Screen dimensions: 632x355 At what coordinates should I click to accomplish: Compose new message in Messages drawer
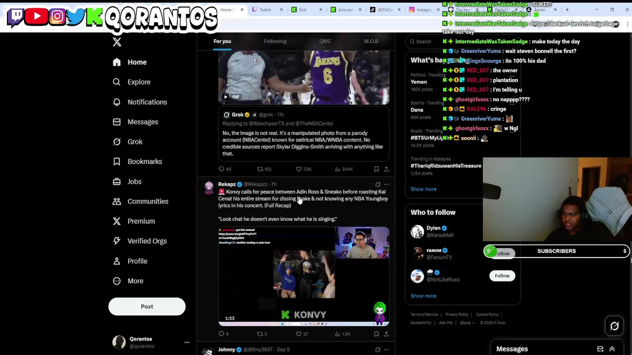coord(600,349)
